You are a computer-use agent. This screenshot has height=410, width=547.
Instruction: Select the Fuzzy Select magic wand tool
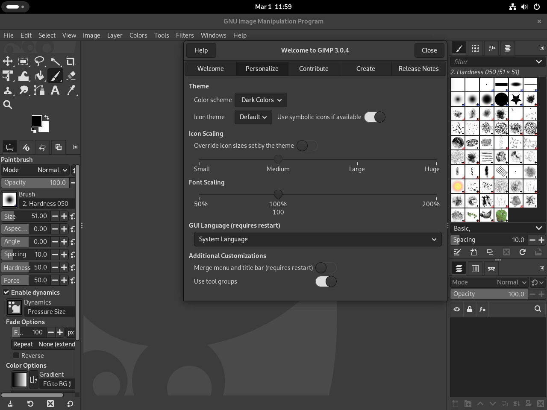[56, 61]
